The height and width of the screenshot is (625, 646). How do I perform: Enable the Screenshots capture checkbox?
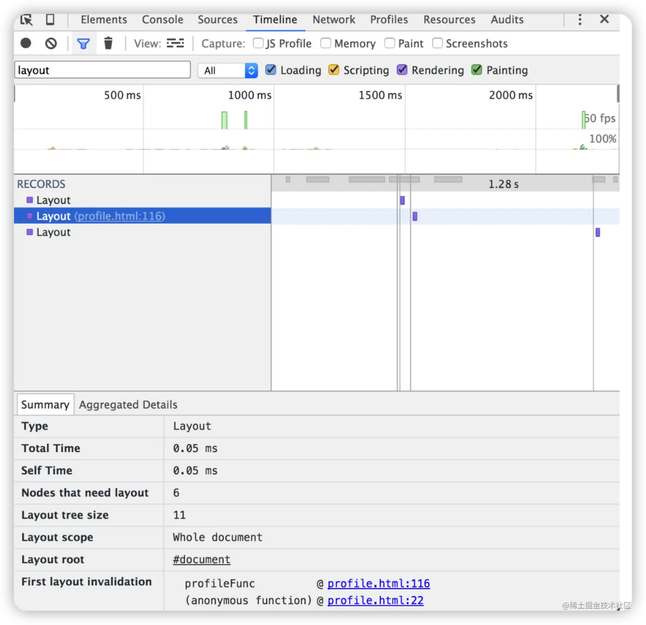click(438, 43)
